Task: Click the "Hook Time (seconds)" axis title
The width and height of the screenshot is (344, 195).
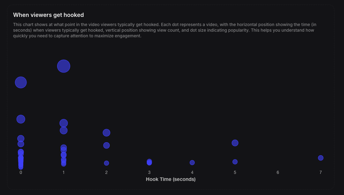Action: click(171, 179)
